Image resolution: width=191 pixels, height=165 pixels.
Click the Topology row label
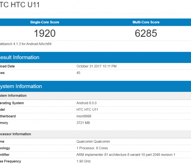coord(5,148)
